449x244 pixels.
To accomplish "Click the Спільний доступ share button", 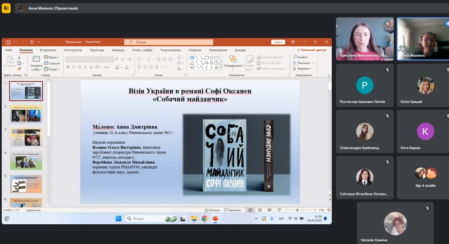I will pos(312,50).
